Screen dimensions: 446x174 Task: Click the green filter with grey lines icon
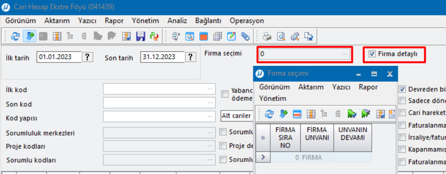click(x=366, y=114)
